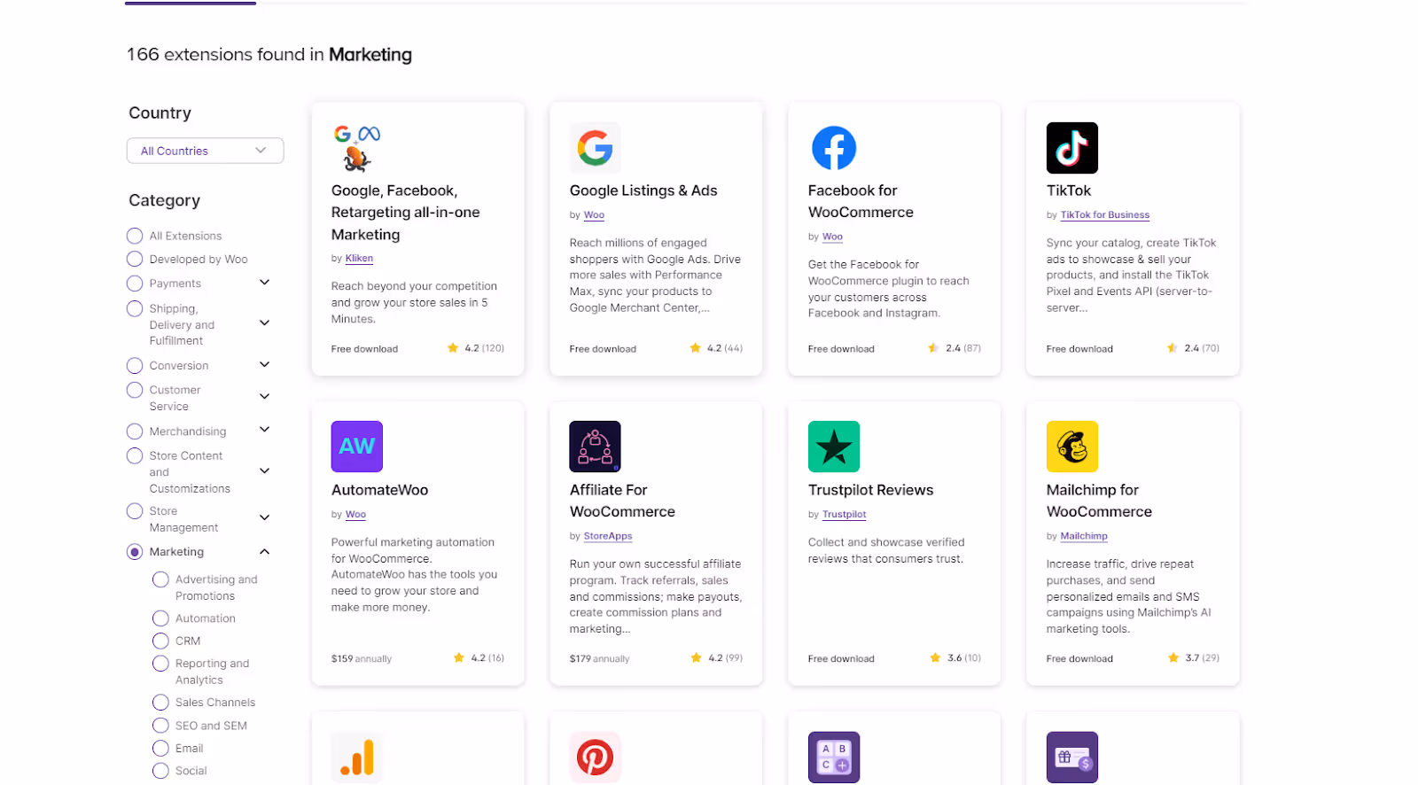Click the analytics bar-chart icon at bottom

pos(356,758)
